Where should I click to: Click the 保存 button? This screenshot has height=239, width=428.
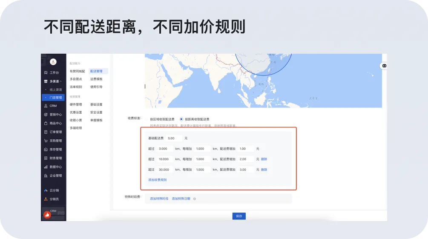pos(239,216)
